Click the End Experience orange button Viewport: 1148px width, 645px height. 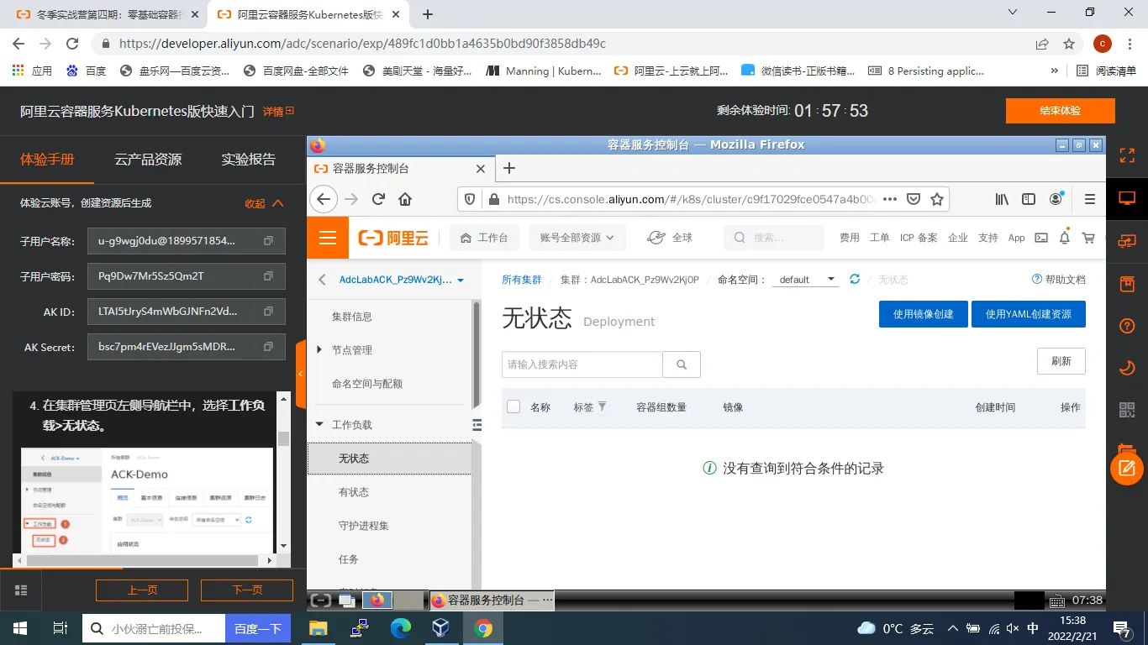1061,111
